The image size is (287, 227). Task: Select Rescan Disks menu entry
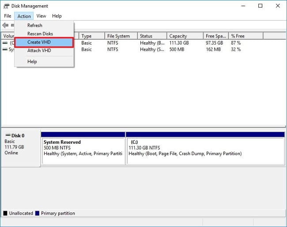pos(44,33)
